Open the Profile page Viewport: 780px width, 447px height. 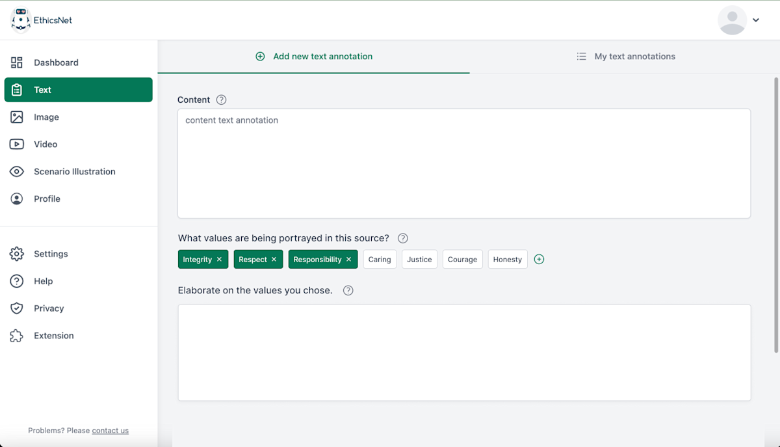coord(79,199)
